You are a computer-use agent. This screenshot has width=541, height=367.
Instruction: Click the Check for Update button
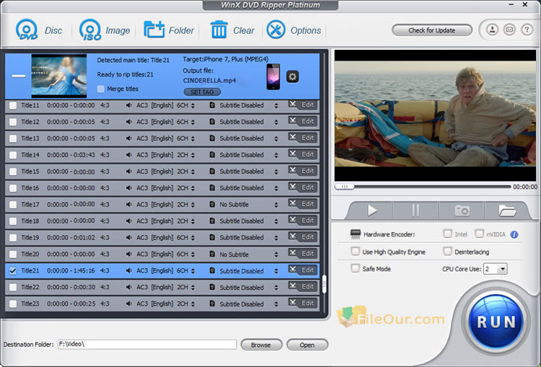tap(431, 30)
